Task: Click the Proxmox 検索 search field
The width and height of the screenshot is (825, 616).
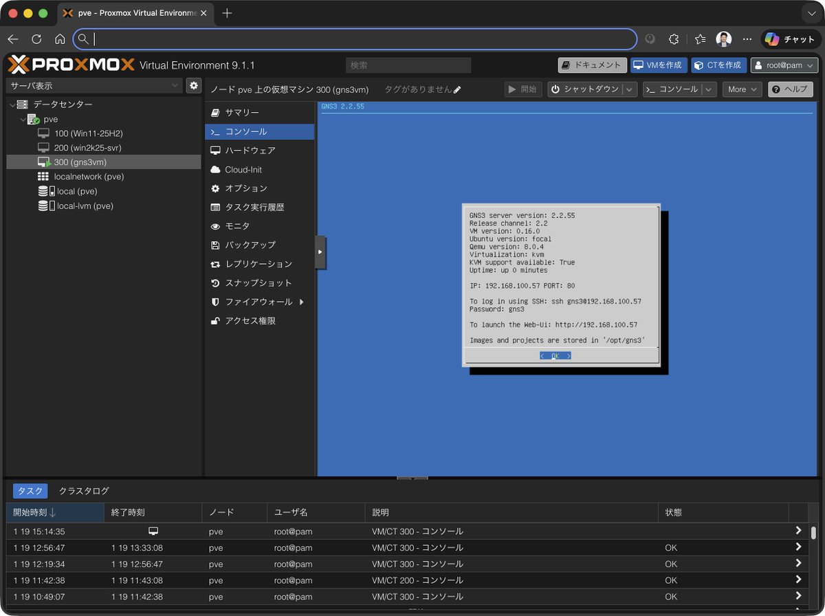Action: click(x=408, y=65)
